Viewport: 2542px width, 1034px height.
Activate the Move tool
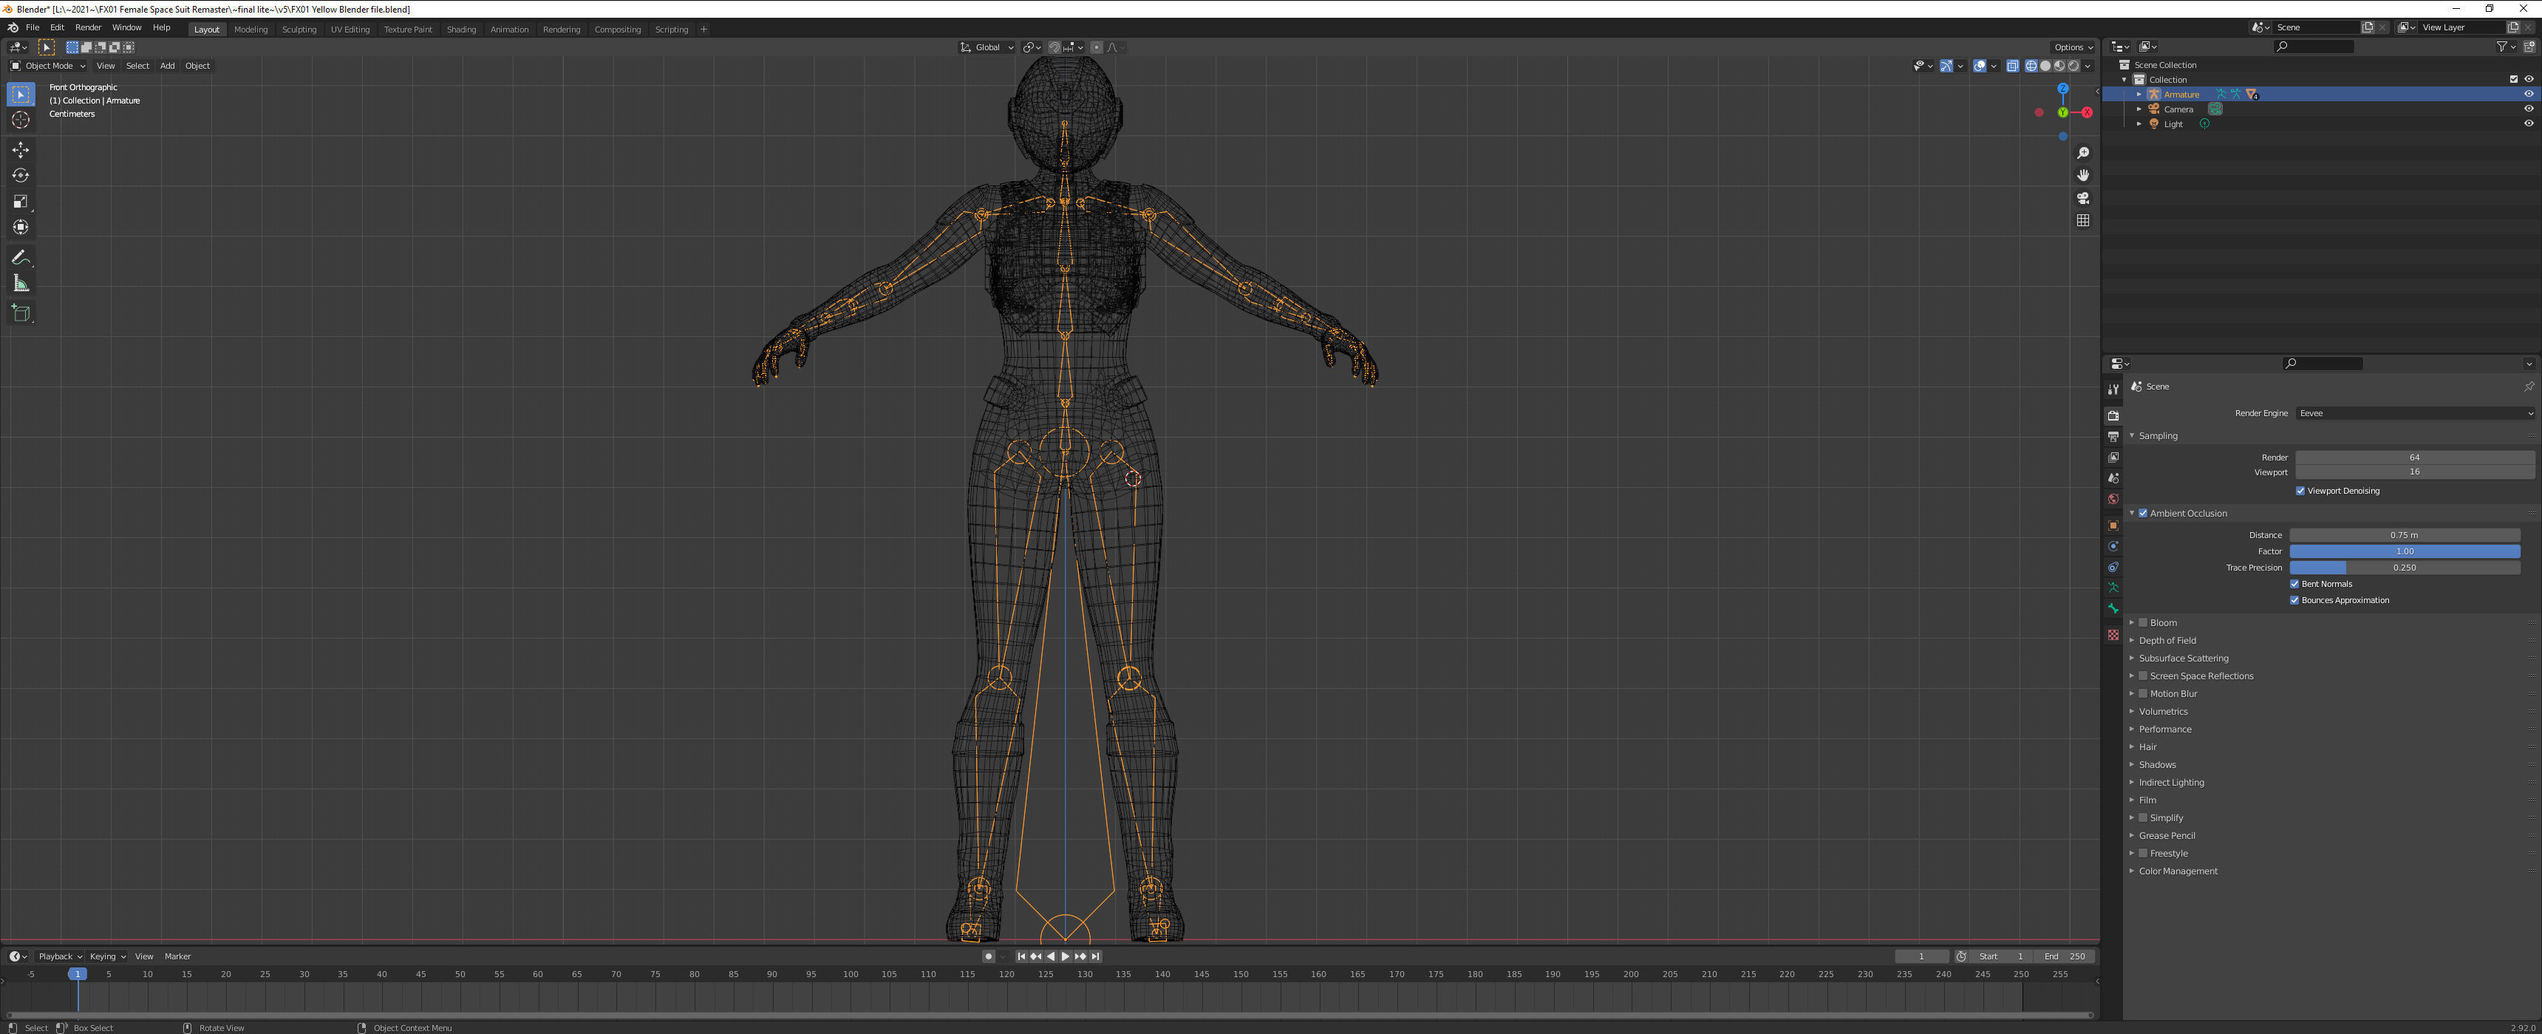point(21,150)
